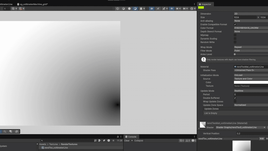This screenshot has width=268, height=151.
Task: Click the Aniso Level slider handle
Action: pos(234,54)
